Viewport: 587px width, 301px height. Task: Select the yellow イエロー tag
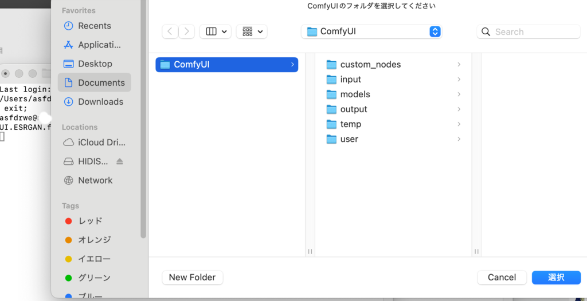pos(95,259)
